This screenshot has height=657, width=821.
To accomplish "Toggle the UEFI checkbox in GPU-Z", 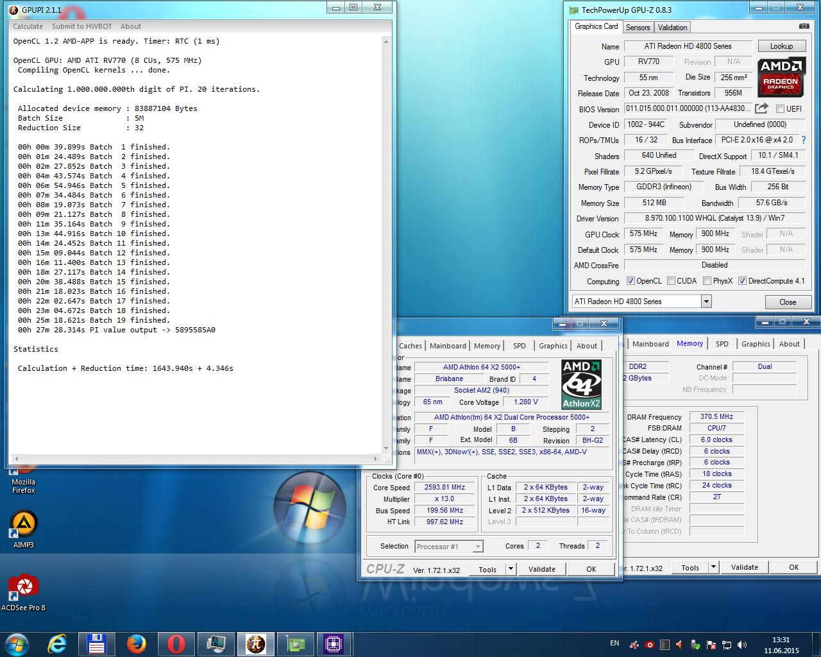I will (x=781, y=109).
